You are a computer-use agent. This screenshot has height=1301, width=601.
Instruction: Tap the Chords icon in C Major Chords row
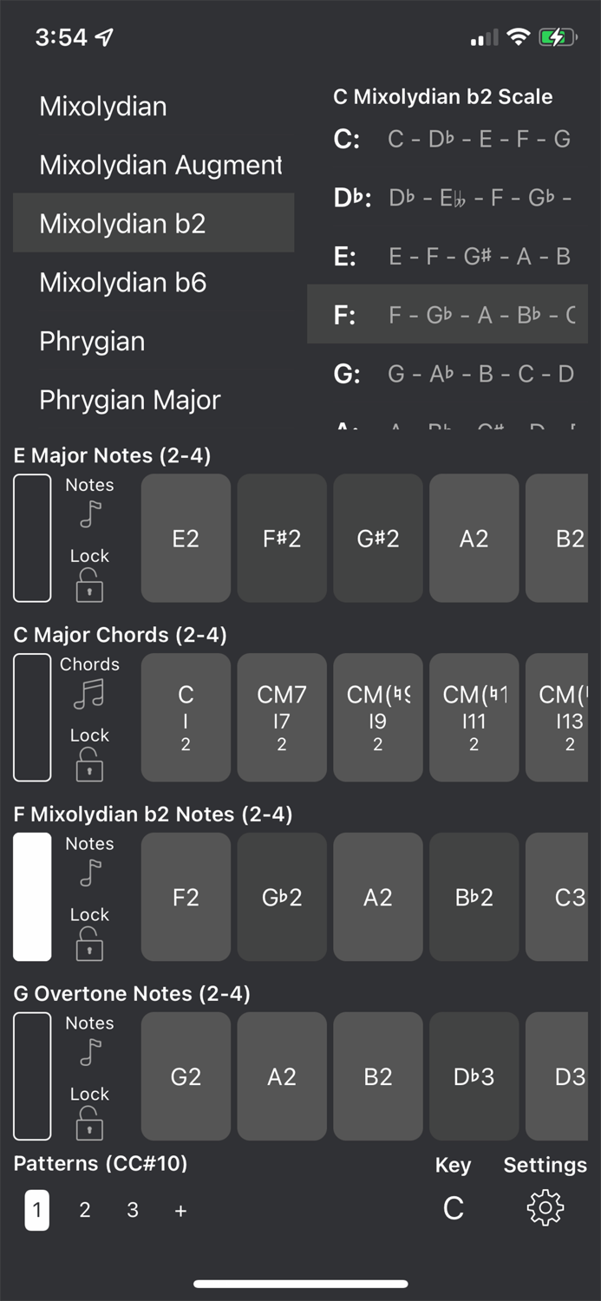click(89, 693)
